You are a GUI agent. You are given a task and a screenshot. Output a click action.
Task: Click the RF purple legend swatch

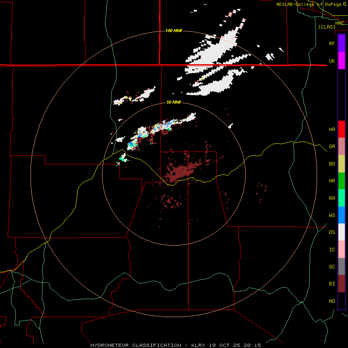click(x=341, y=43)
